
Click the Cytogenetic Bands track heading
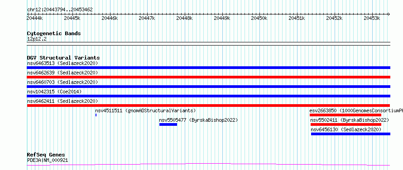(54, 33)
